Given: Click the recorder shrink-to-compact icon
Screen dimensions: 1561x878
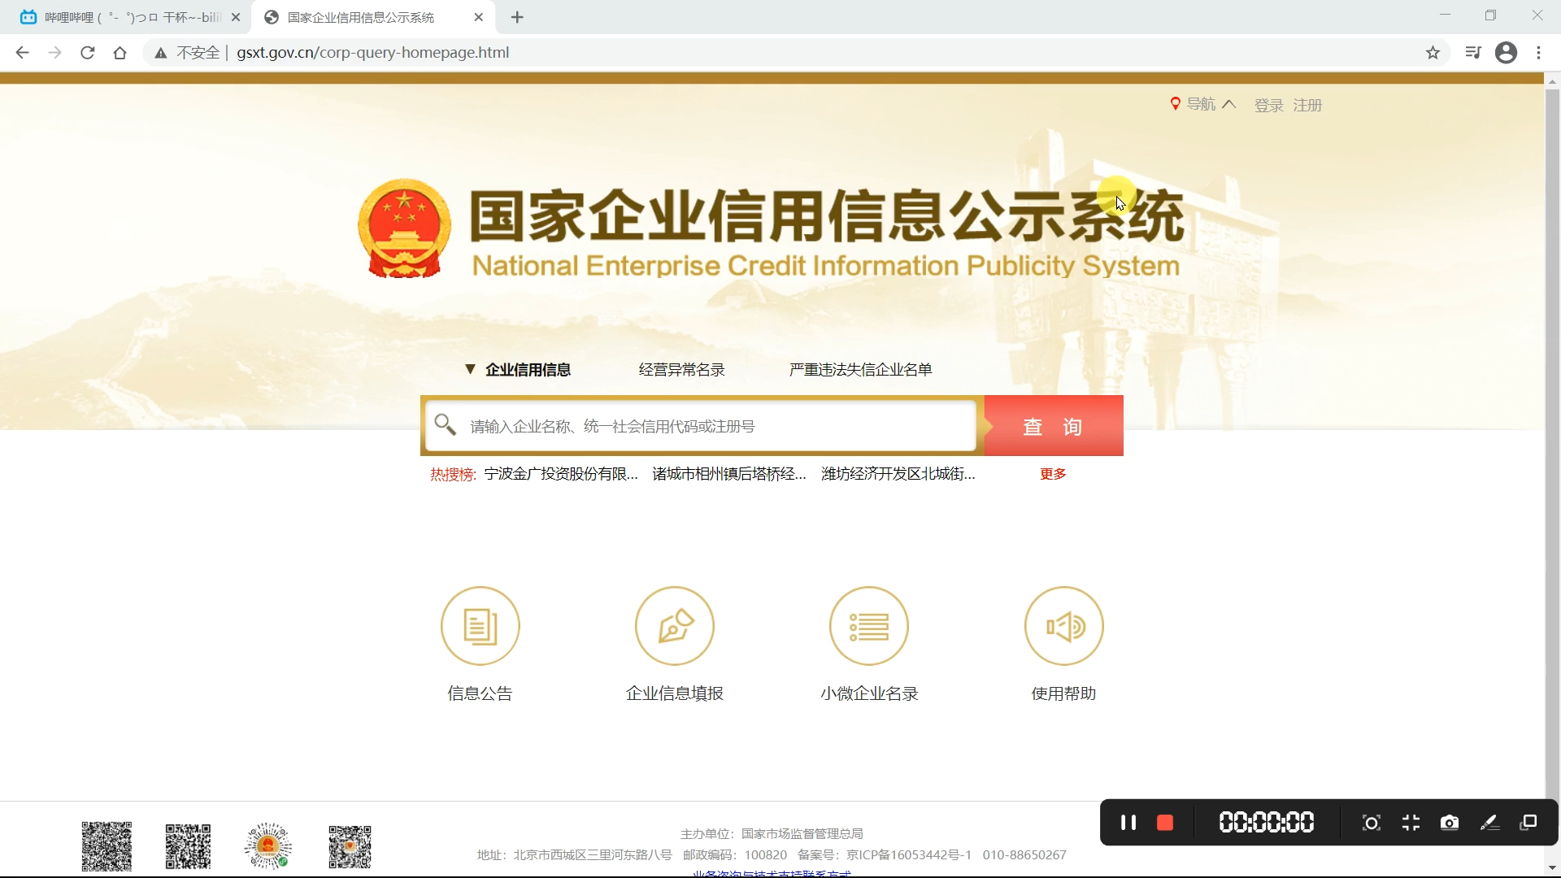Looking at the screenshot, I should tap(1411, 823).
